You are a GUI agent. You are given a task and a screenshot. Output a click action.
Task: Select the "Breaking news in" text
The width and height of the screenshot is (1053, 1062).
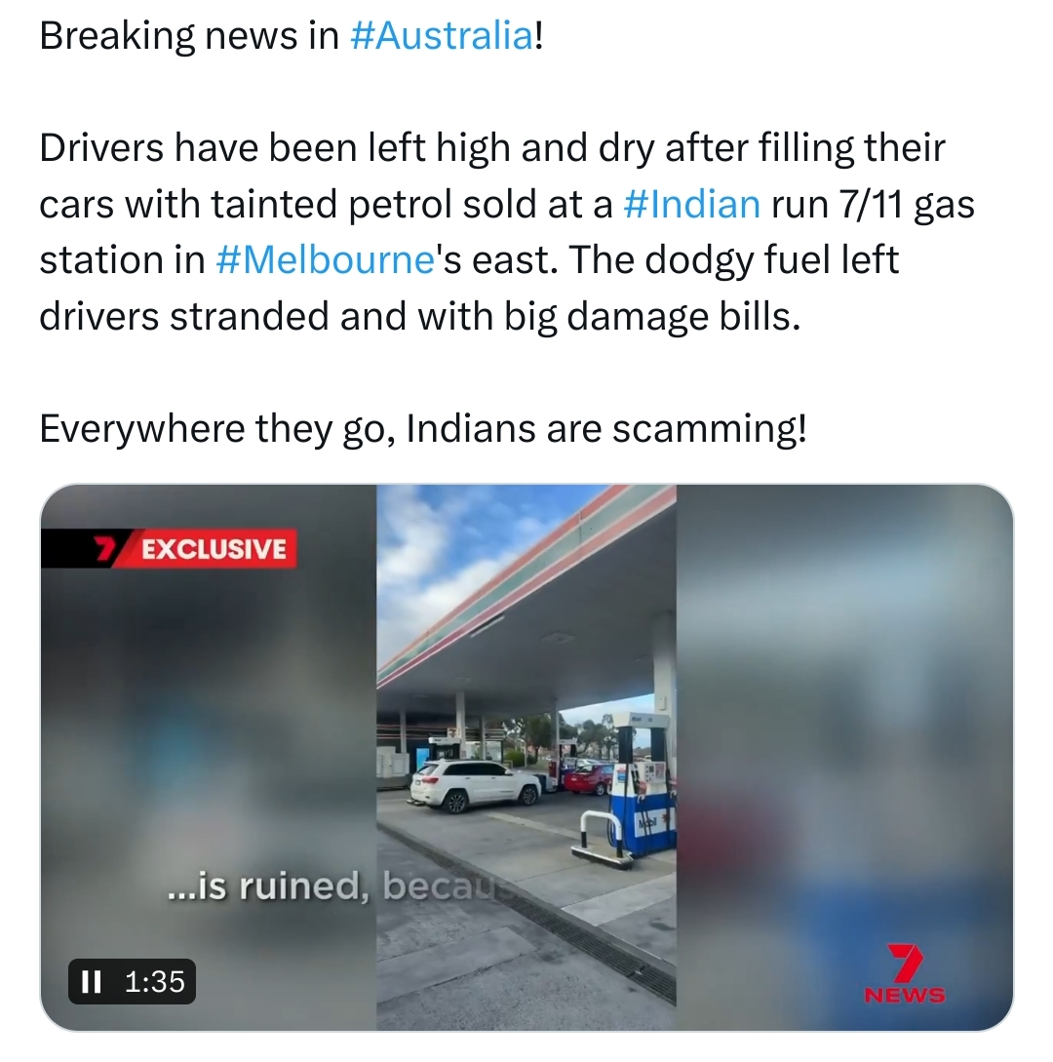click(189, 36)
